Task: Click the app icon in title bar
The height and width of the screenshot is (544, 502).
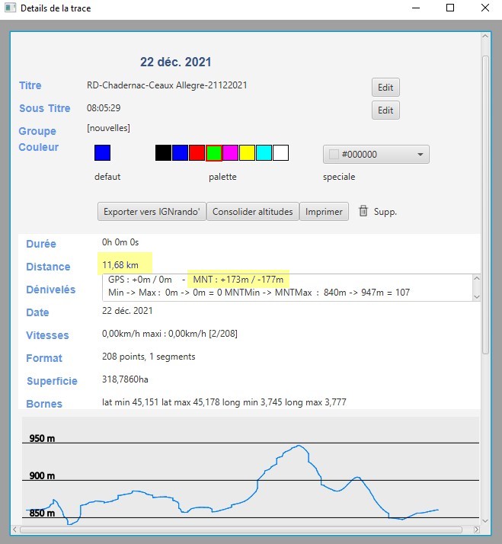Action: click(x=10, y=8)
